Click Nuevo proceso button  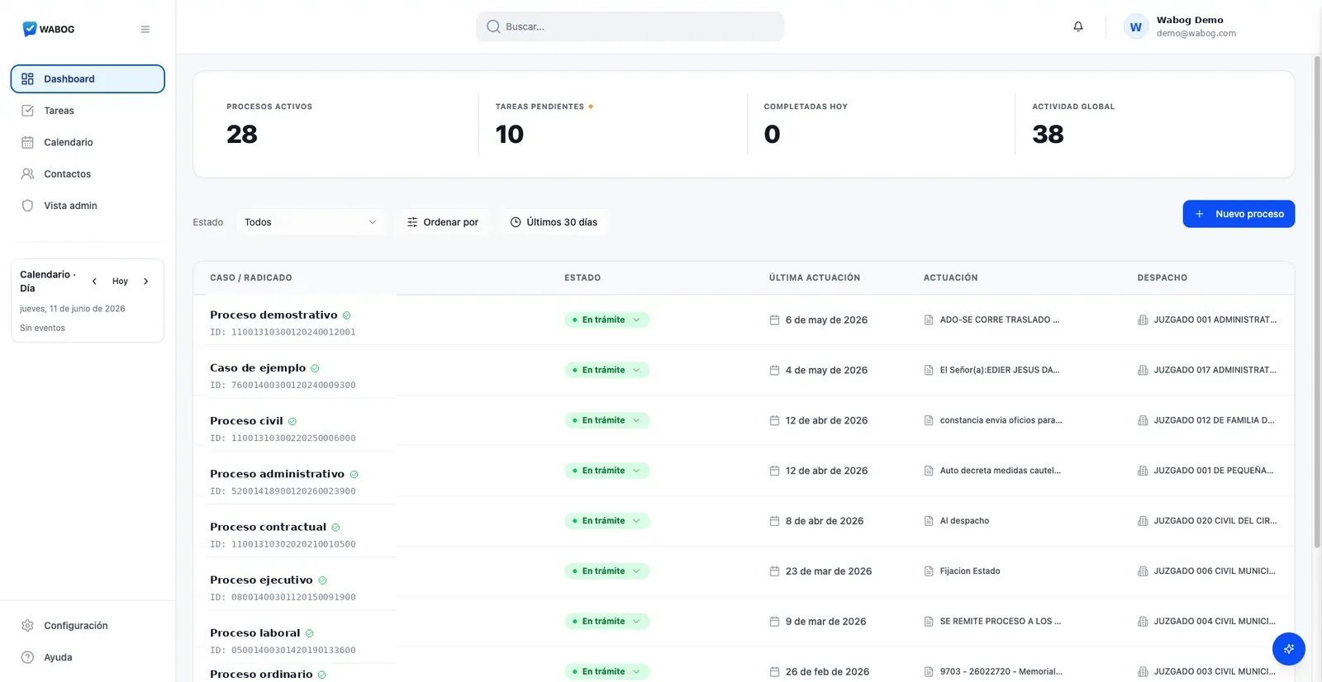1239,214
